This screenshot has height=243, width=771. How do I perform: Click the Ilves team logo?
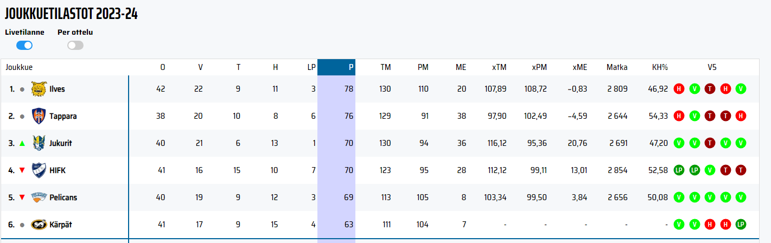pos(39,89)
